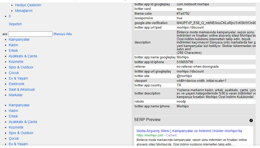This screenshot has width=260, height=148.
Task: Click the SERP Preview info icon
Action: [x=251, y=120]
